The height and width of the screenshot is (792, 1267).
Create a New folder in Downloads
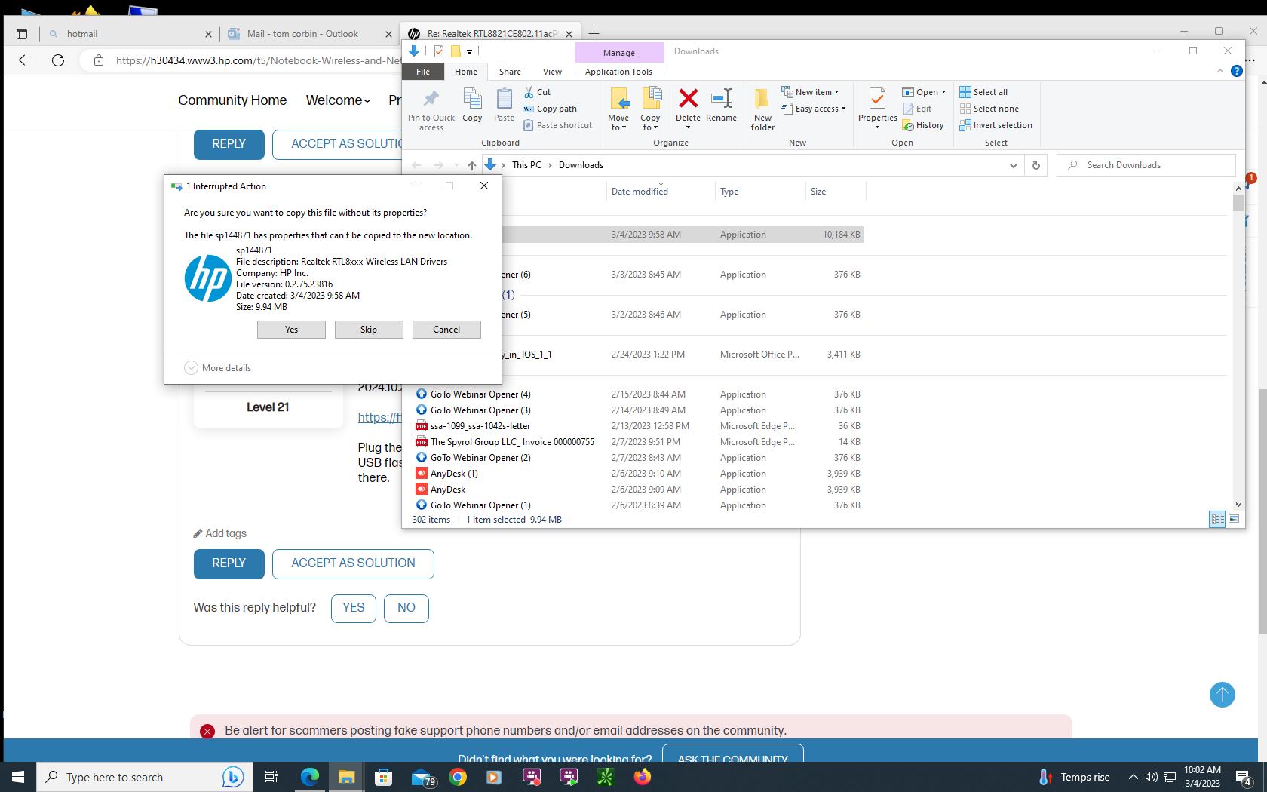tap(762, 108)
